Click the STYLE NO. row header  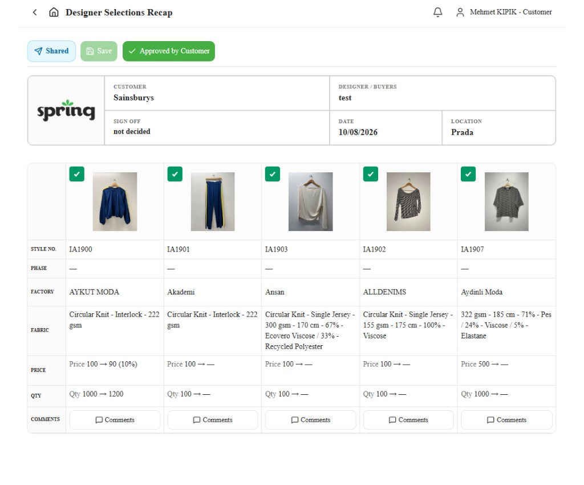click(43, 249)
